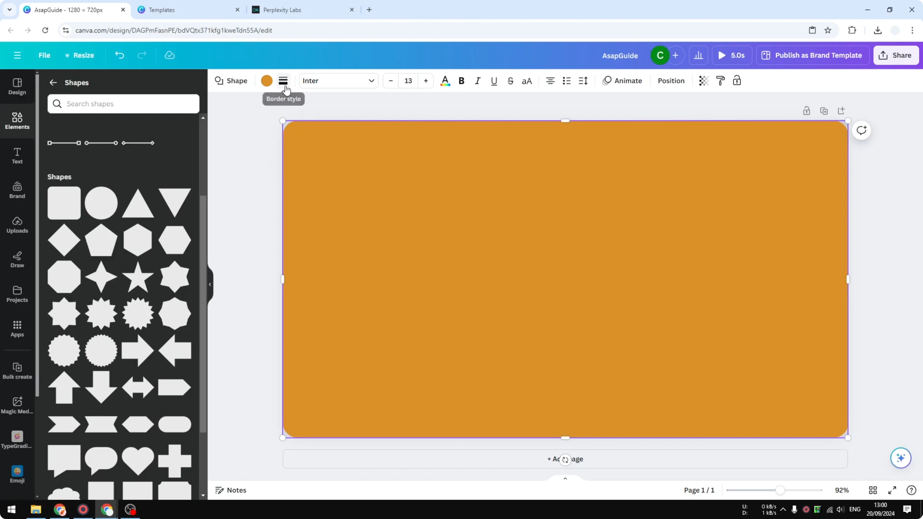Open the list formatting button

tap(567, 80)
